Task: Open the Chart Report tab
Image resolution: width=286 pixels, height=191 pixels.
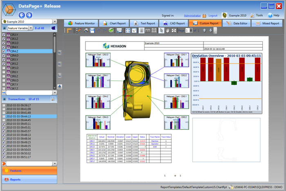Action: coord(114,23)
